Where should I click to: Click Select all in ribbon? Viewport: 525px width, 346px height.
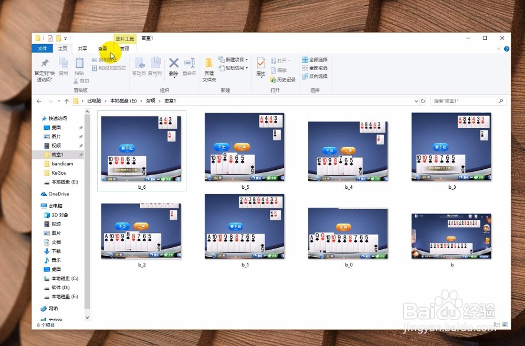click(x=314, y=59)
